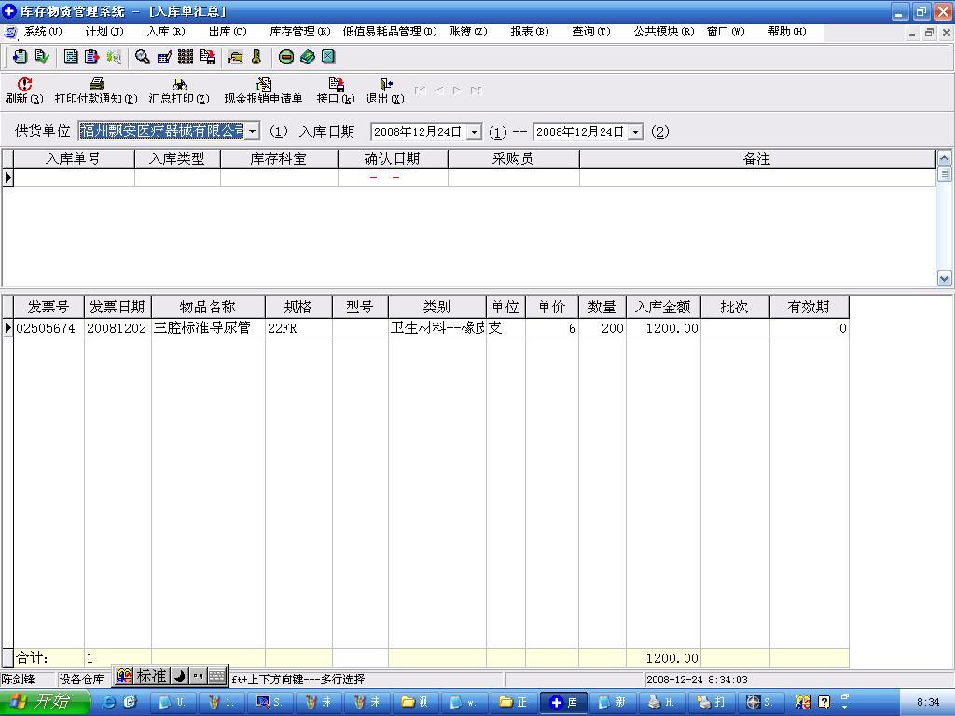This screenshot has height=716, width=955.
Task: Click the 打印付款通知 printer icon
Action: pos(96,85)
